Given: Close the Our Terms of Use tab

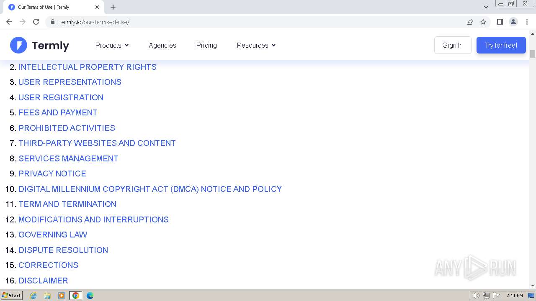Looking at the screenshot, I should coord(97,7).
